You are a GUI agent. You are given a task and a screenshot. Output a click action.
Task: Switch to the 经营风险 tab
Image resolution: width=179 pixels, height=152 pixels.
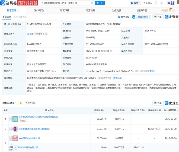click(65, 11)
